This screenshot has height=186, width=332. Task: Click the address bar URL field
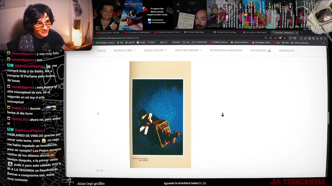pos(176,38)
